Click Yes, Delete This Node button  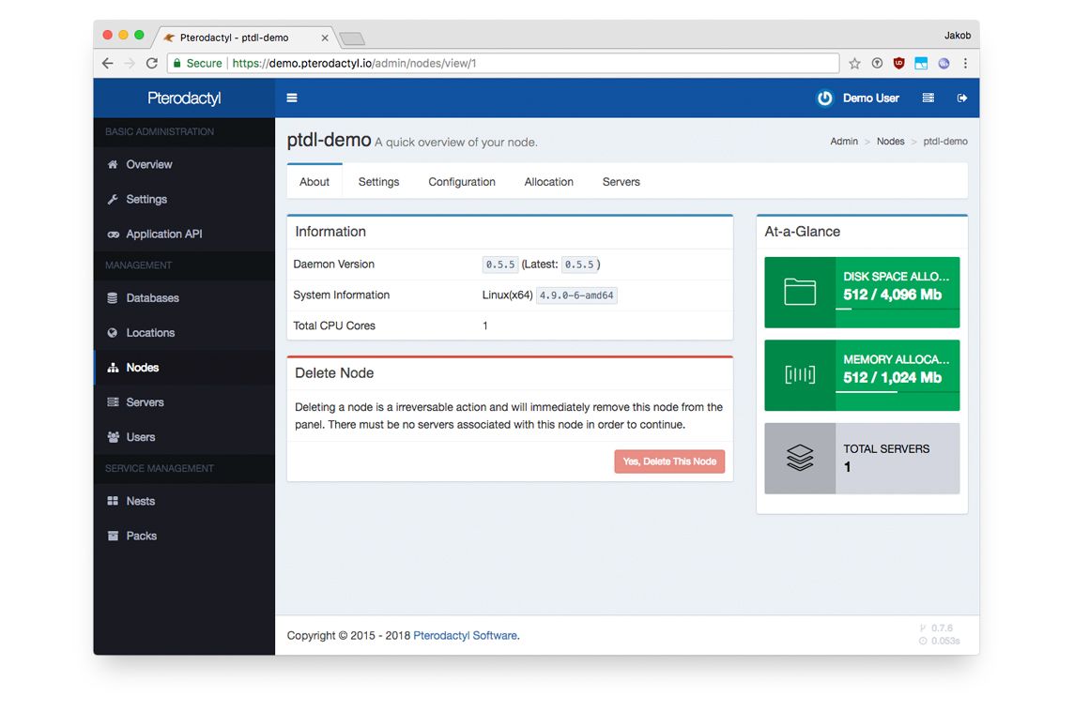(669, 461)
